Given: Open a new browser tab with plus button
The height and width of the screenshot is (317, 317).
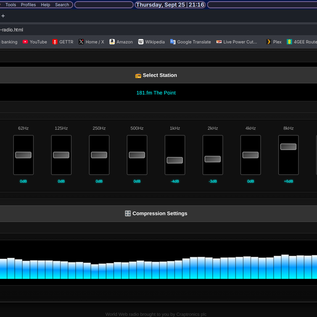Looking at the screenshot, I should 3,16.
